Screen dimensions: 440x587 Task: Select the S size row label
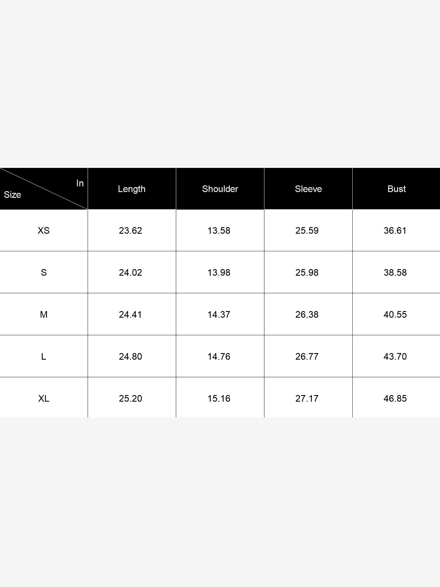(x=44, y=273)
